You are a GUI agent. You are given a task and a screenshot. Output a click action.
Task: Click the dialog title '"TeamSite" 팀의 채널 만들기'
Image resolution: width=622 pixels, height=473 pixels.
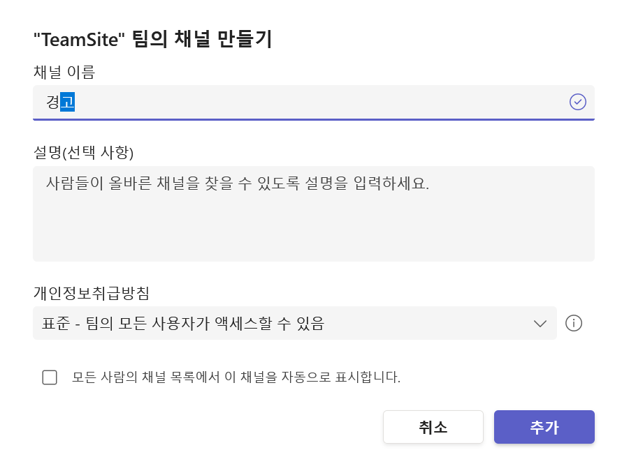point(153,39)
